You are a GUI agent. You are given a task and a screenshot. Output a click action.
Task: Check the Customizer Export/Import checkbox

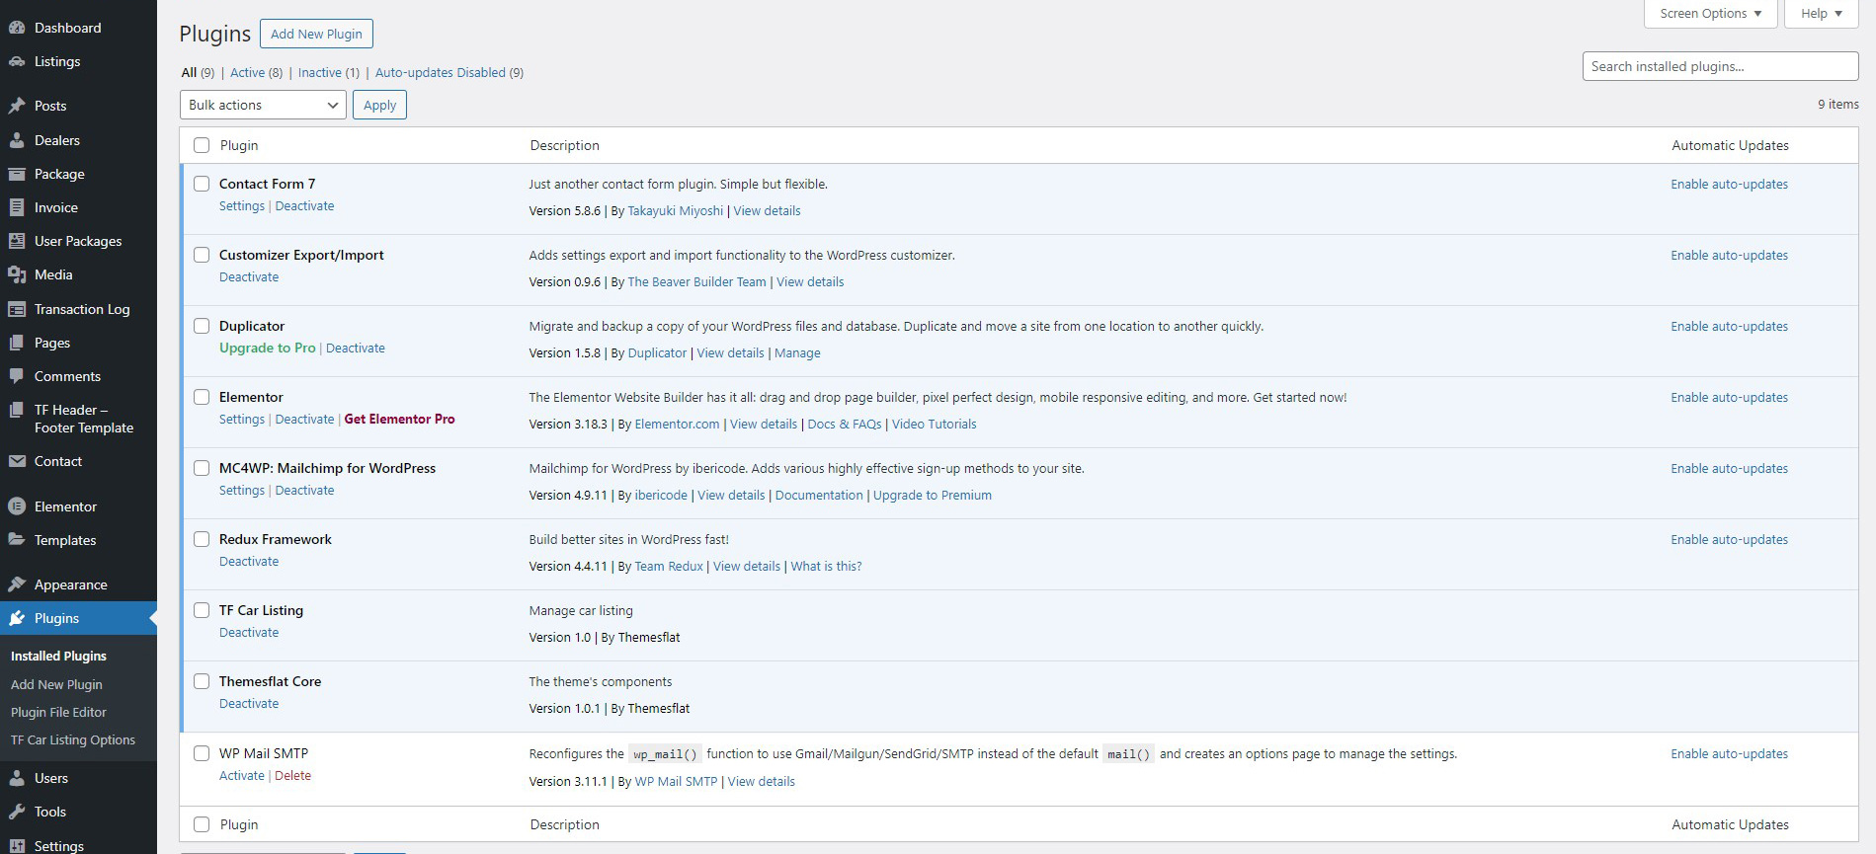point(202,255)
